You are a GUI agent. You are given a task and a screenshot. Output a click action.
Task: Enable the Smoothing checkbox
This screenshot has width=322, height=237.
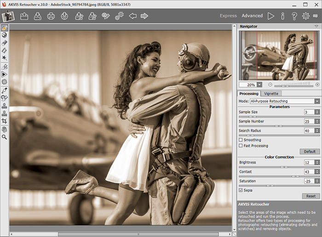[241, 140]
